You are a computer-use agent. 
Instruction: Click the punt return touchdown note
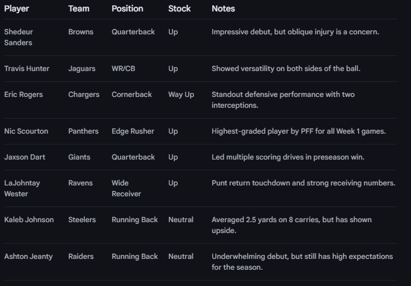(x=303, y=183)
